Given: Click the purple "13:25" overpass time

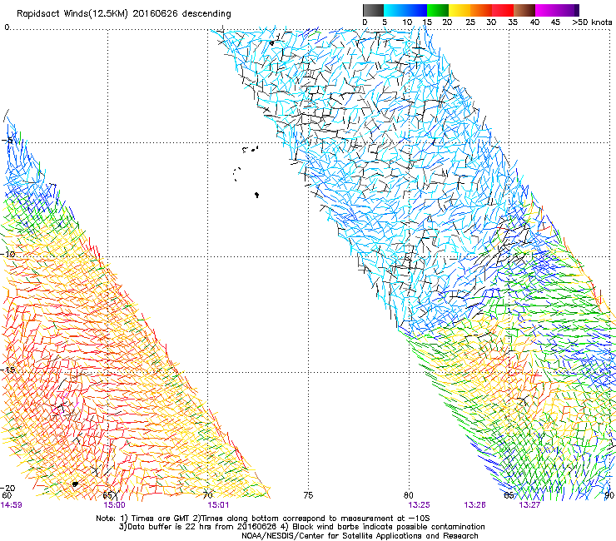Looking at the screenshot, I should [419, 505].
